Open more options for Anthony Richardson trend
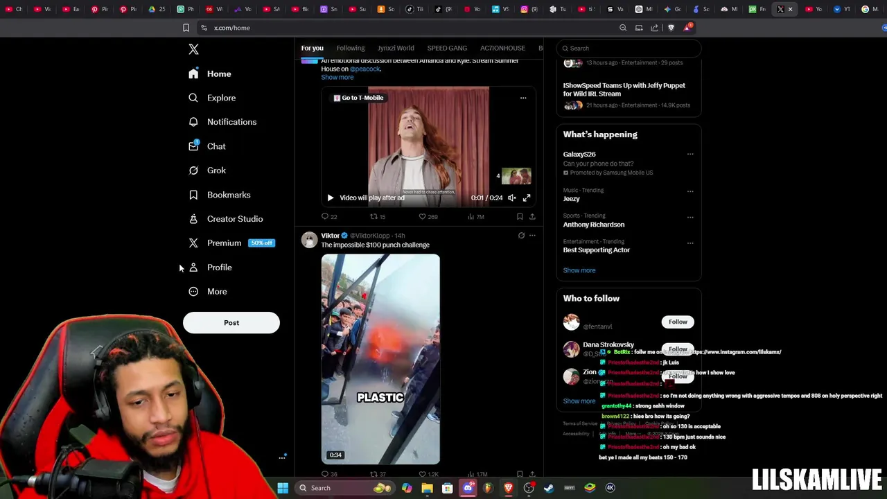The width and height of the screenshot is (887, 499). point(690,217)
